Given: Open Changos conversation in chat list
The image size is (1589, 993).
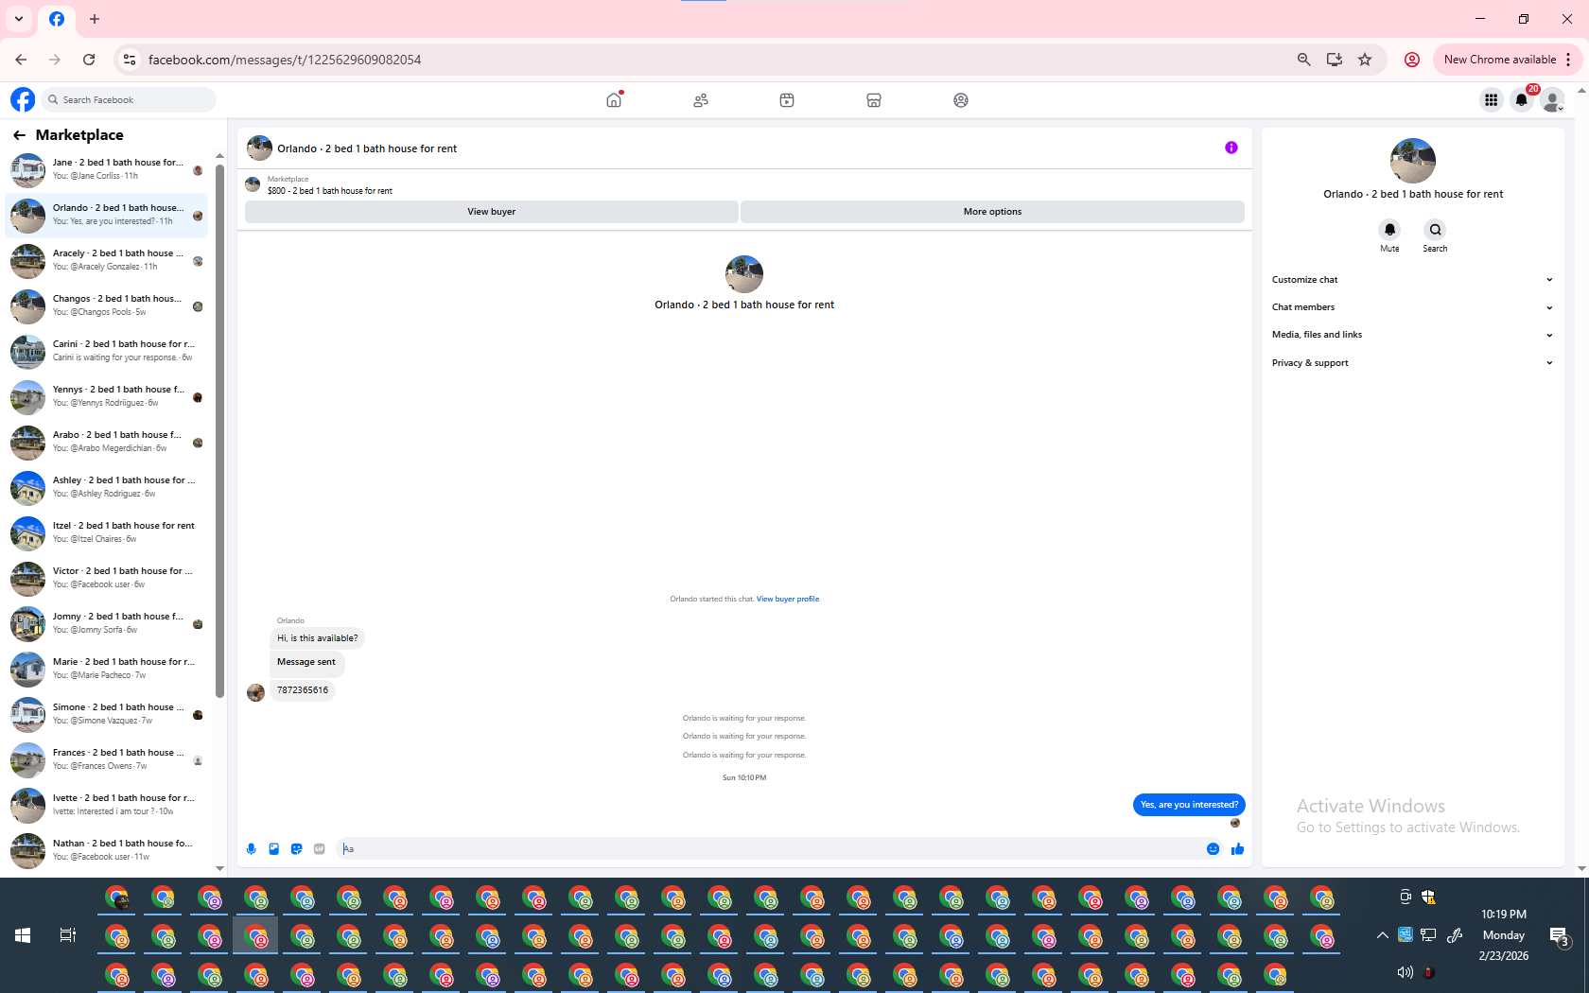Looking at the screenshot, I should 107,306.
